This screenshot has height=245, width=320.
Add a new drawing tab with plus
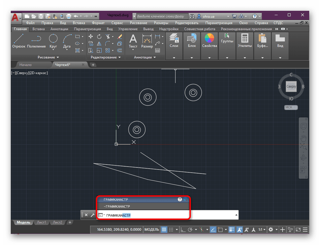click(93, 65)
